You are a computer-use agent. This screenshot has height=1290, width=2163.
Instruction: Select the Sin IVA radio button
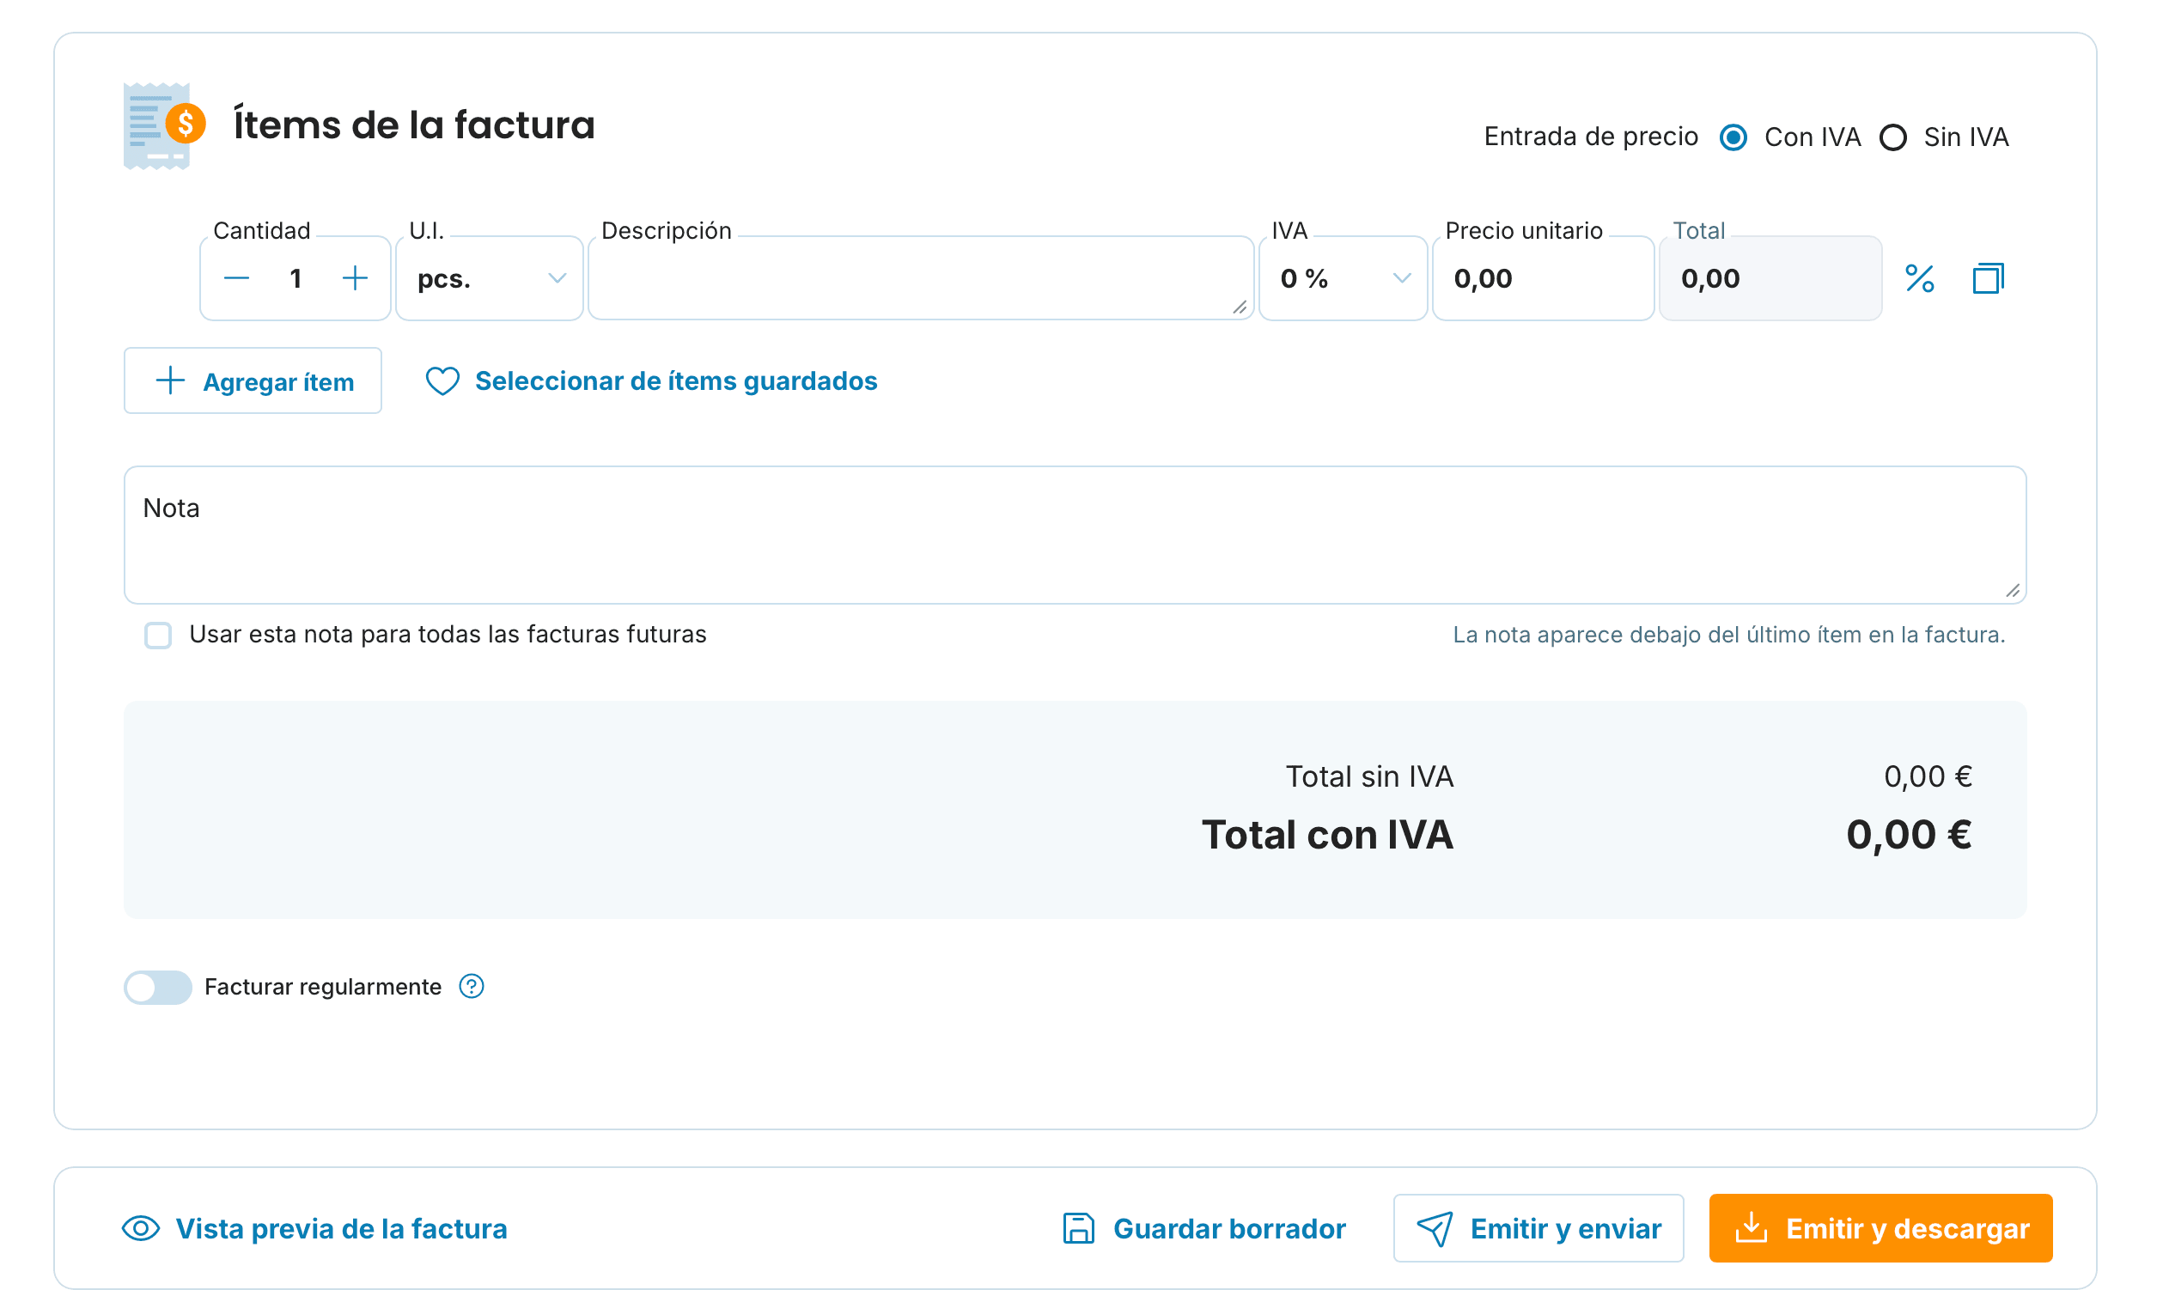[x=1892, y=137]
